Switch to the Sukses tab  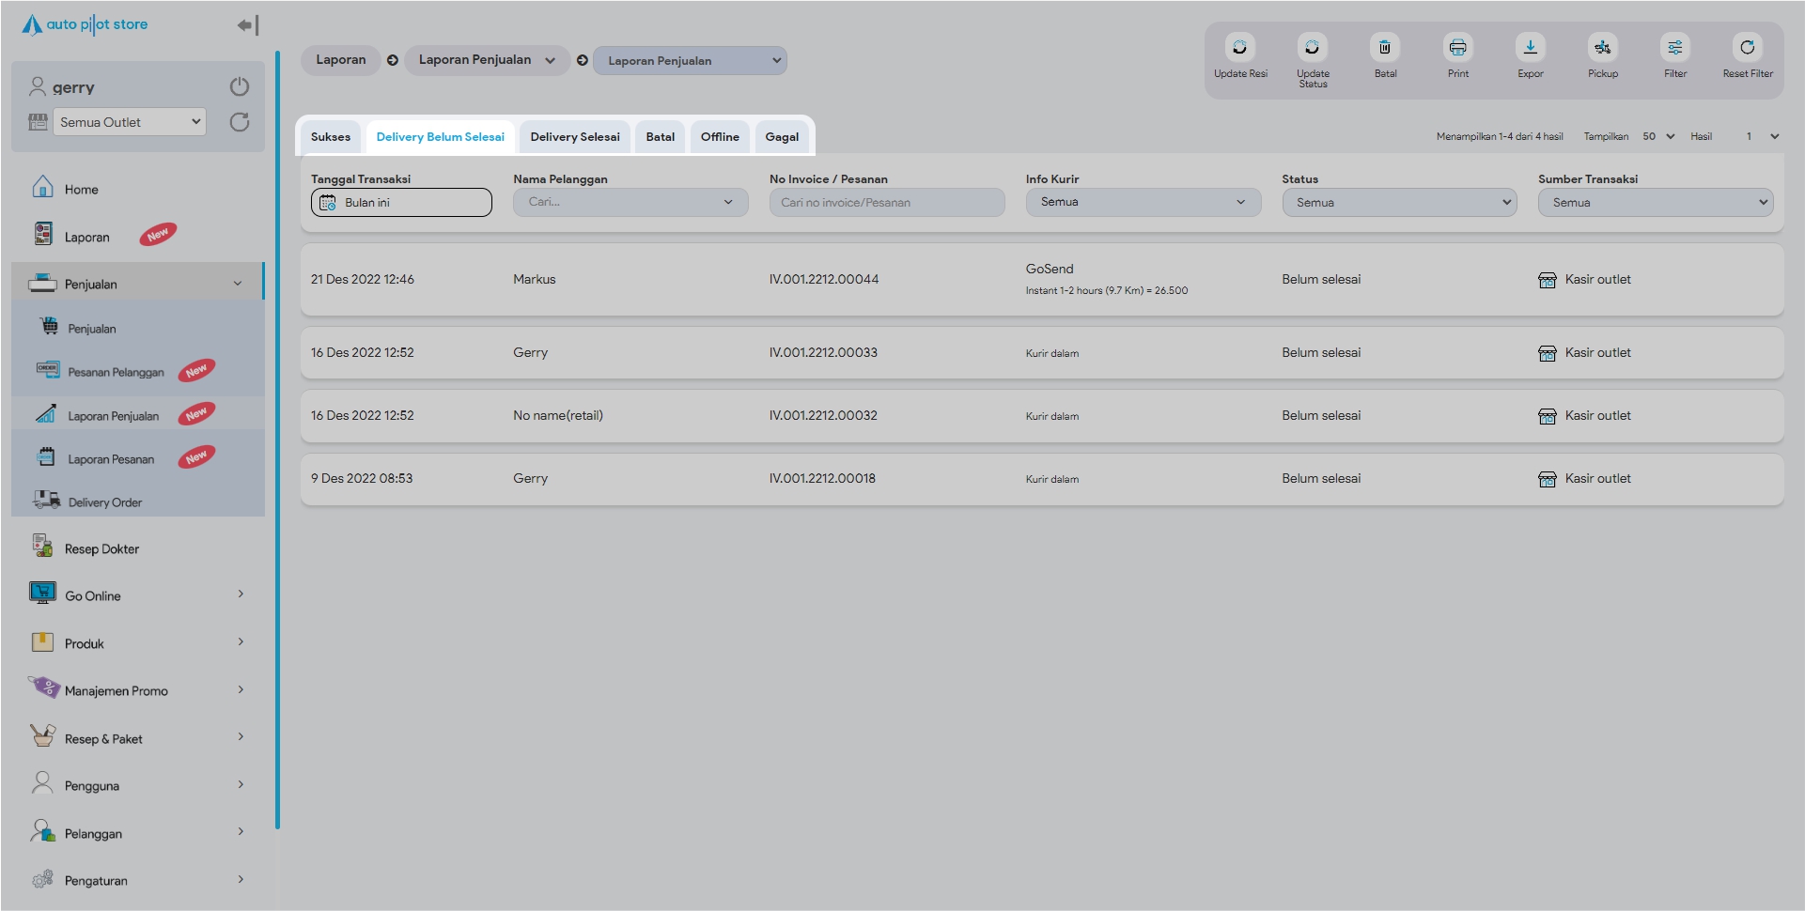(x=331, y=137)
